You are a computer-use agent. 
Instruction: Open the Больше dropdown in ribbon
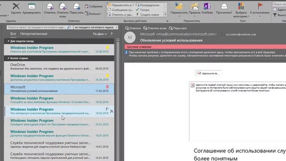coord(93,14)
